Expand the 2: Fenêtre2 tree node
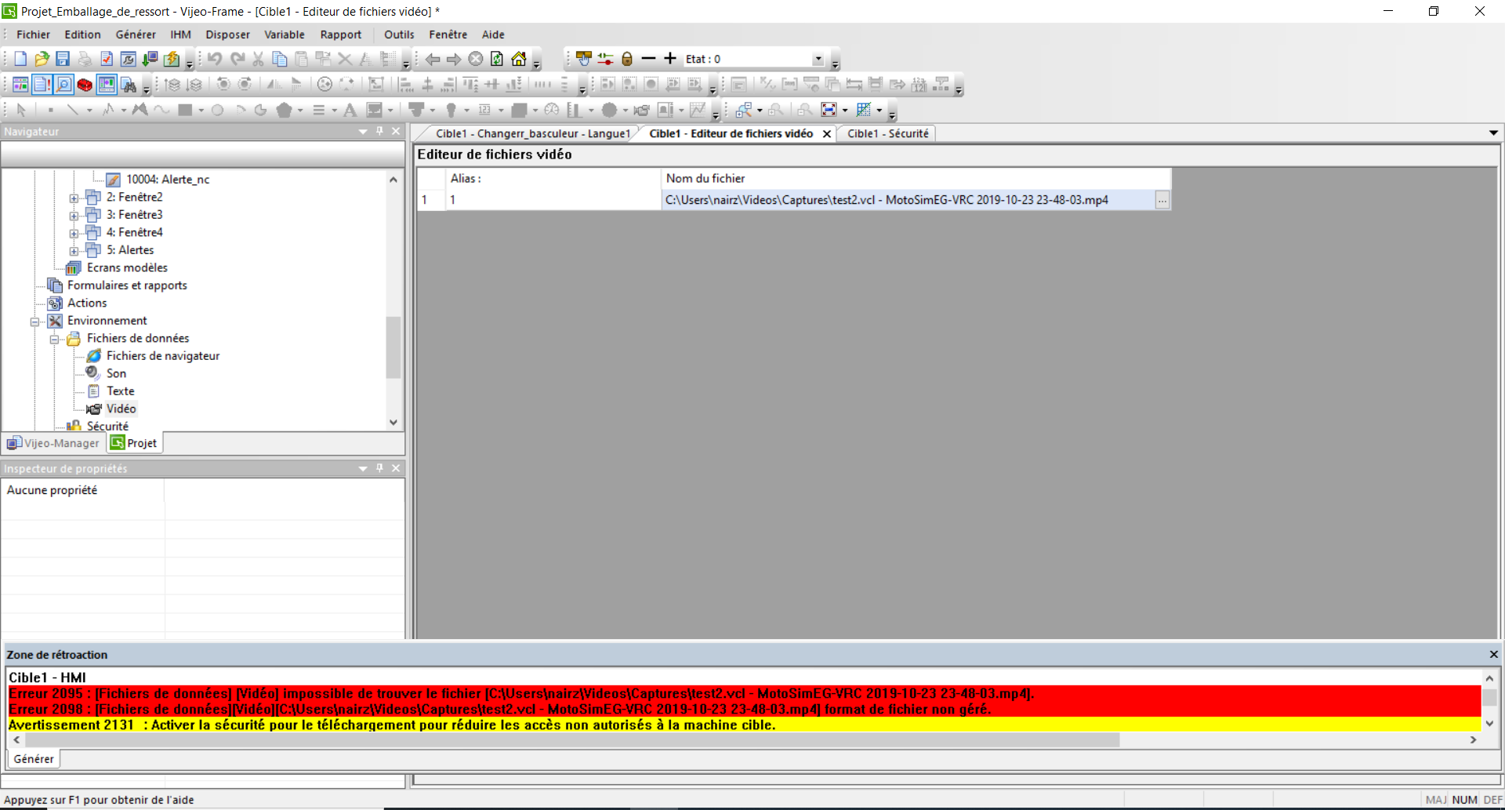 (x=74, y=198)
